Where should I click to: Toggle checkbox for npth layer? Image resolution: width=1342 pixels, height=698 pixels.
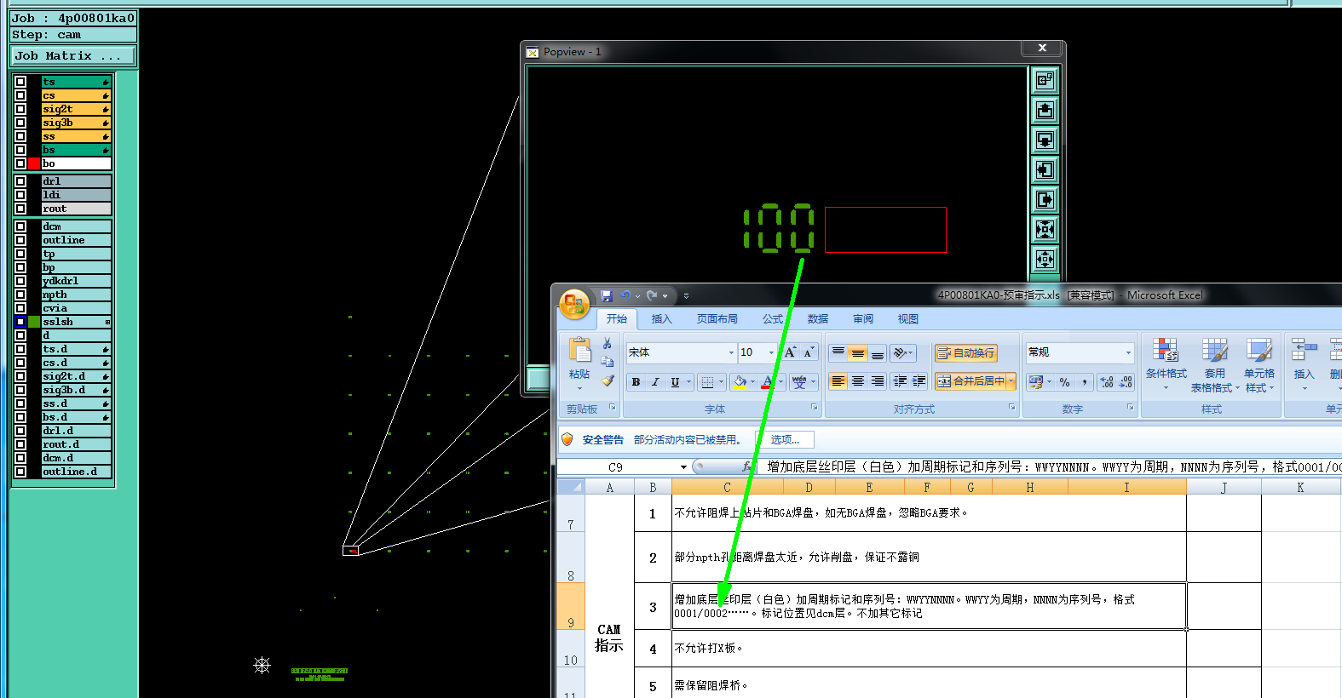(20, 295)
